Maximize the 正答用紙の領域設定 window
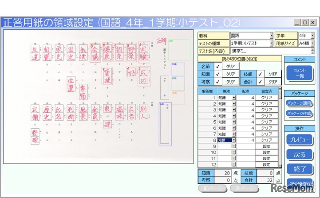 pyautogui.click(x=305, y=22)
